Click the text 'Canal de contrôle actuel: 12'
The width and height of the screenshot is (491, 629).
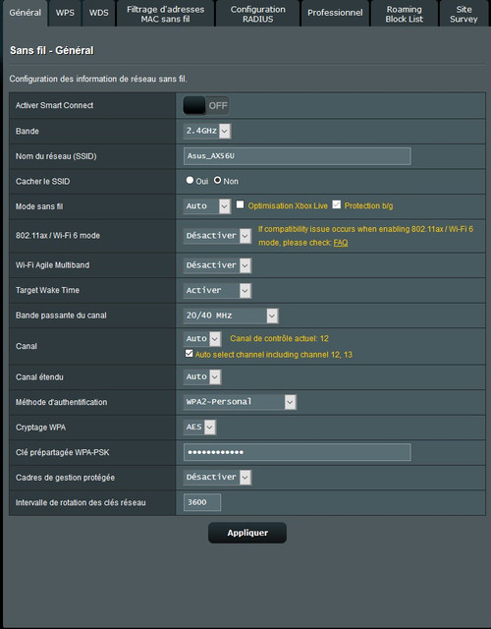click(x=279, y=338)
